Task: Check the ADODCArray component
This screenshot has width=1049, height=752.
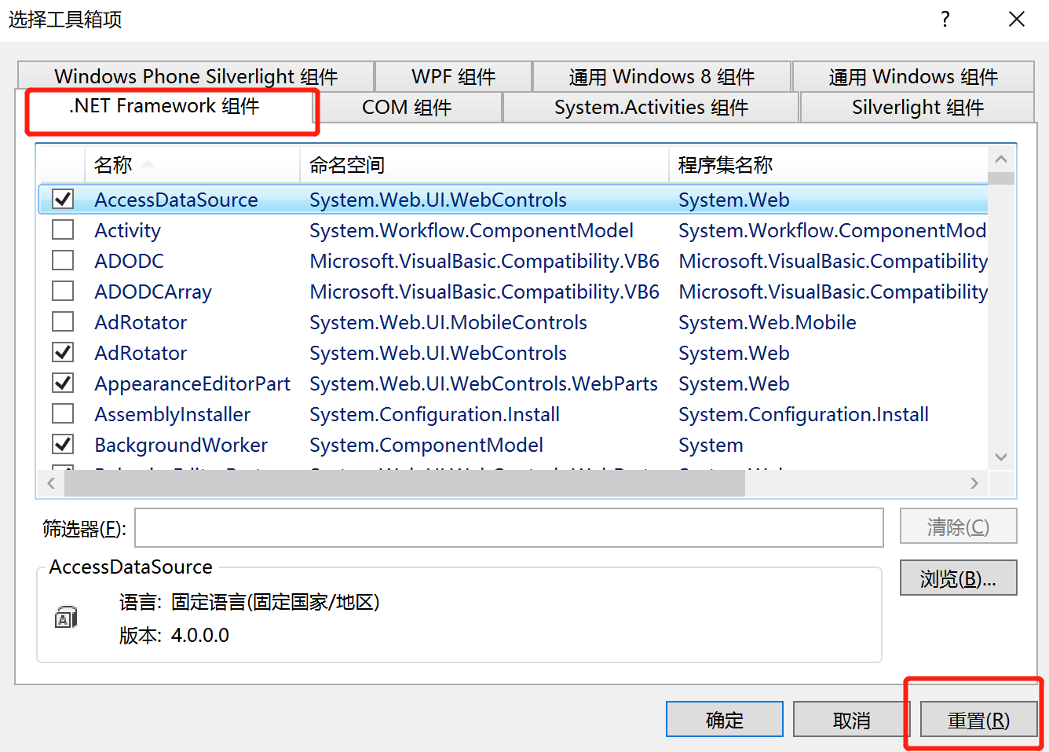Action: [63, 291]
